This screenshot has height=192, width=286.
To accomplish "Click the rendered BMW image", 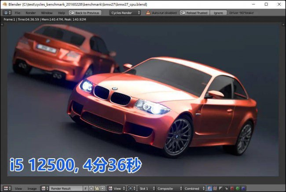I will [143, 100].
